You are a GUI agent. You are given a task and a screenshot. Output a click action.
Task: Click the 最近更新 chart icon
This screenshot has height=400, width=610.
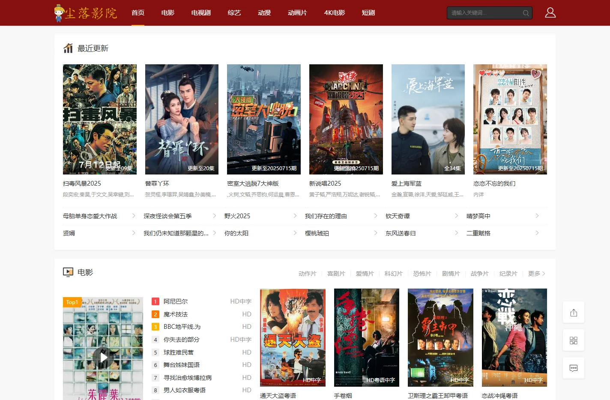pos(68,48)
